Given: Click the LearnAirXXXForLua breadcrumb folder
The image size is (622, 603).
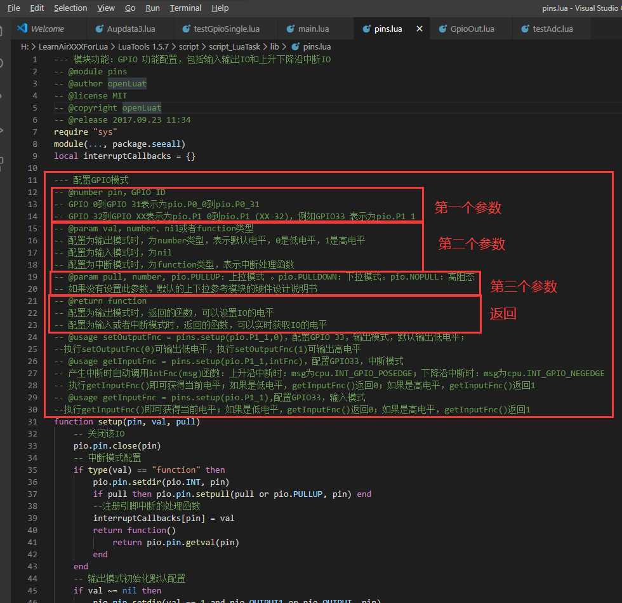Looking at the screenshot, I should tap(73, 47).
